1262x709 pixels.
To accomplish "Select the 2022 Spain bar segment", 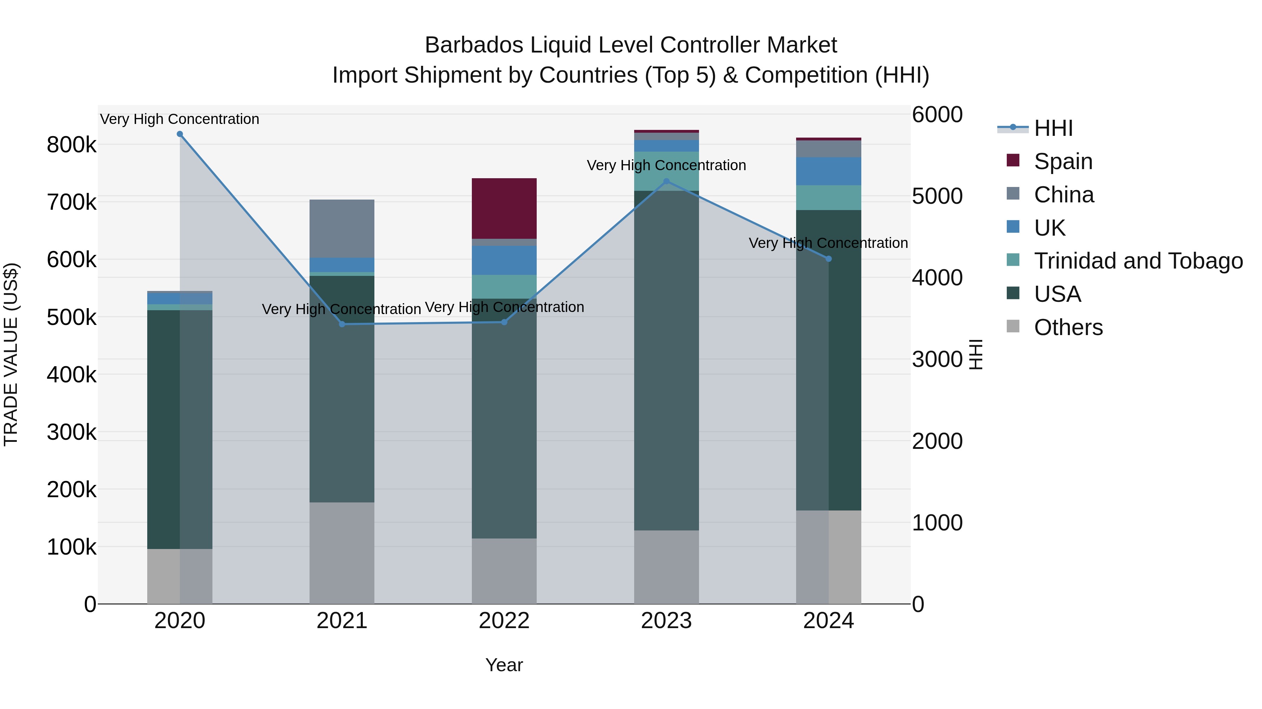I will [504, 209].
